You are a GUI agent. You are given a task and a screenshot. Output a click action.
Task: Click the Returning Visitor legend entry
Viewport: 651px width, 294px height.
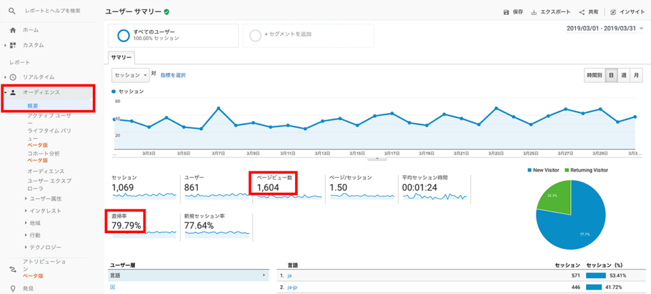[x=587, y=170]
